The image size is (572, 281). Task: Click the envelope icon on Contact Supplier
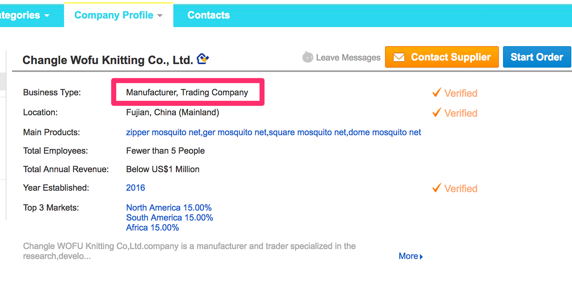pos(399,57)
